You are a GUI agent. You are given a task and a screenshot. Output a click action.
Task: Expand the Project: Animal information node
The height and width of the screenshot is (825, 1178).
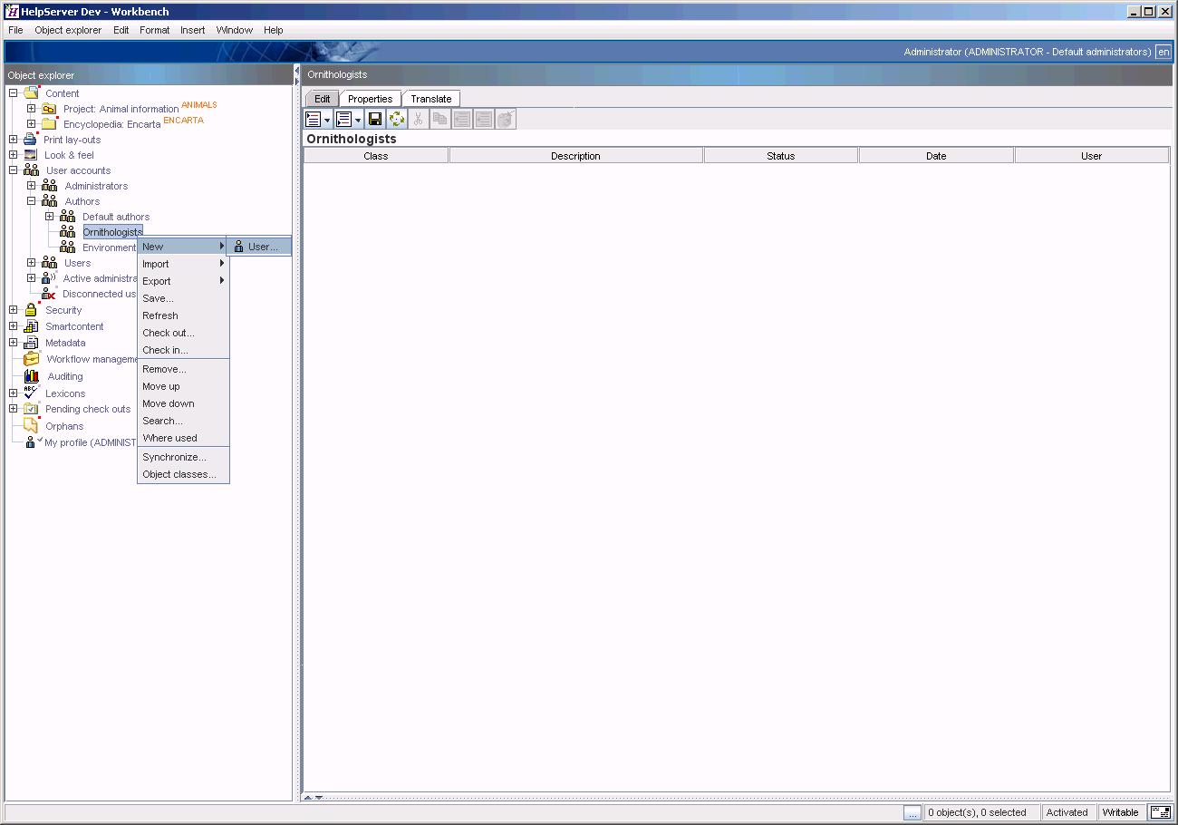pyautogui.click(x=32, y=109)
